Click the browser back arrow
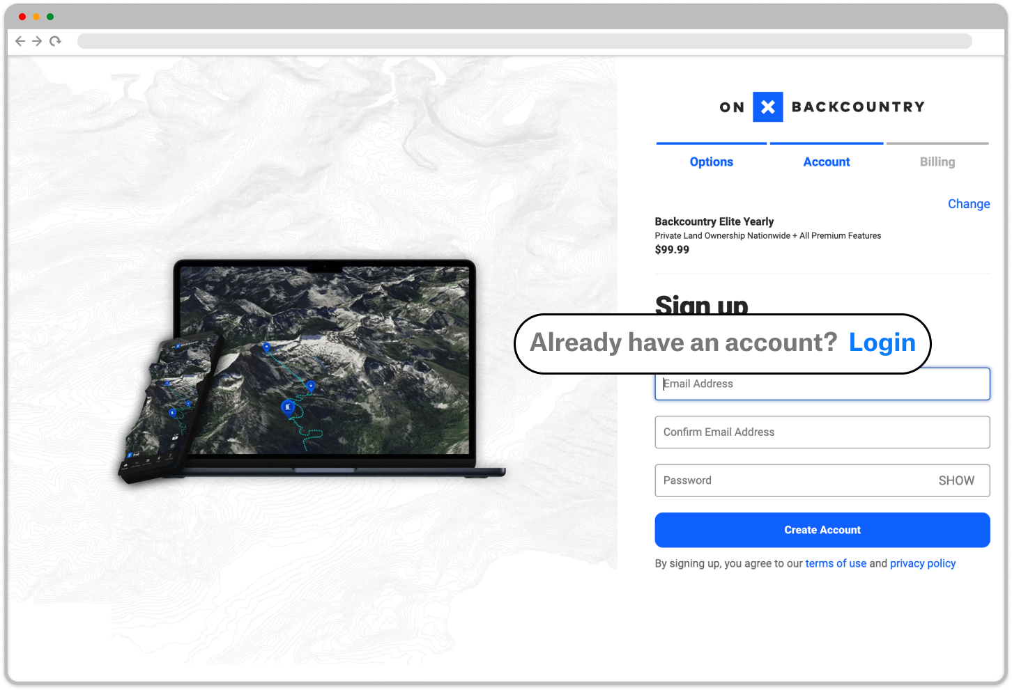This screenshot has width=1012, height=690. click(20, 41)
